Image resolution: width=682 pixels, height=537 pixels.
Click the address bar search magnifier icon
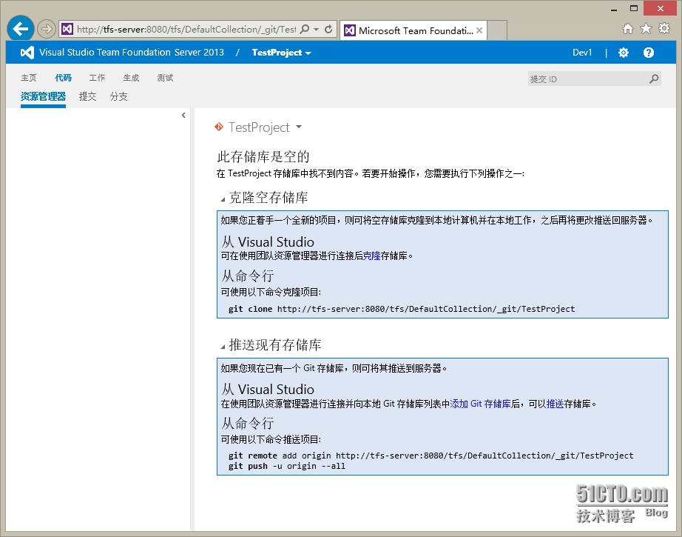[x=305, y=29]
